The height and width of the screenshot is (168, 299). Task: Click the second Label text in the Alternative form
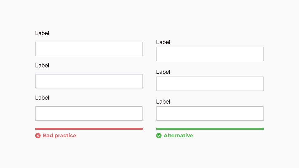(x=163, y=72)
